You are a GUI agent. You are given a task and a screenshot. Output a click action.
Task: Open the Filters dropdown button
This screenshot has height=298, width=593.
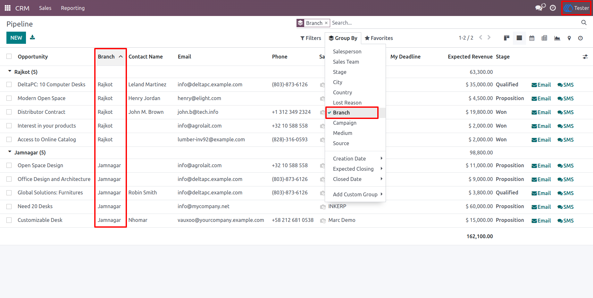coord(311,38)
